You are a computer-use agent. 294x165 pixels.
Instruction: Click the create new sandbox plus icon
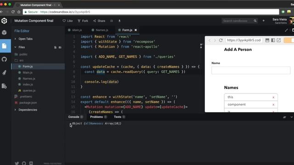pyautogui.click(x=263, y=21)
